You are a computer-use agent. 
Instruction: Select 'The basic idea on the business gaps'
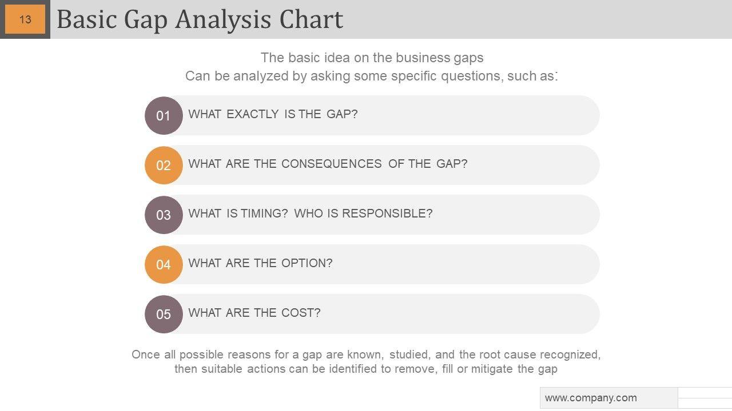click(372, 58)
